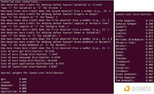The height and width of the screenshot is (94, 154).
Task: Click the 'Optimal weights for lowest-cost distribution' heading
Action: tap(33, 73)
